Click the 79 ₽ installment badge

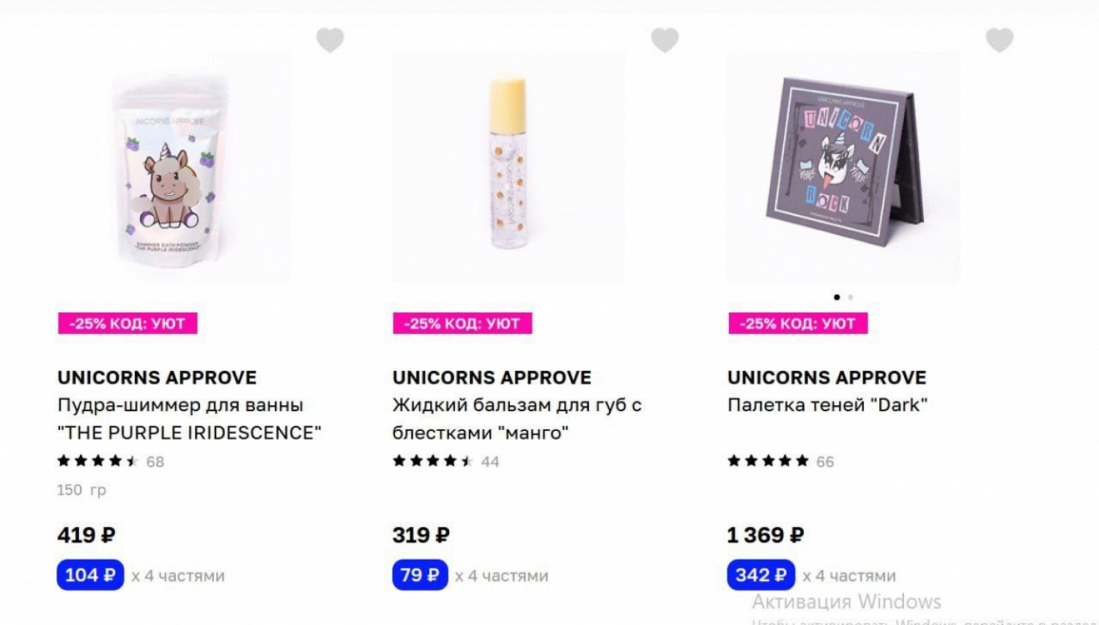point(420,575)
